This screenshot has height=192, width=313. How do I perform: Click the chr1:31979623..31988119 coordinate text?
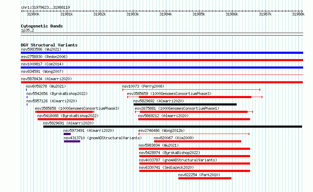click(x=45, y=7)
